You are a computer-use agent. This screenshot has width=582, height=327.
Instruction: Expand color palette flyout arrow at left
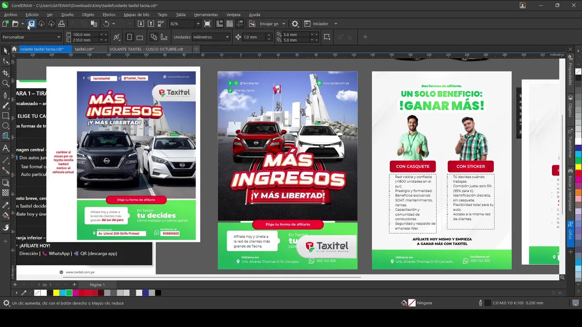[17, 293]
